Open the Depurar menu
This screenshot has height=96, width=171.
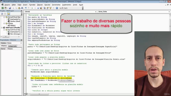point(40,5)
